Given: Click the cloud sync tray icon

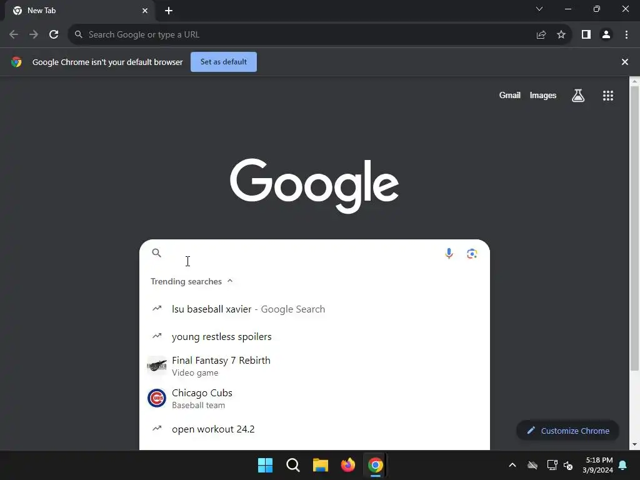Looking at the screenshot, I should tap(532, 465).
